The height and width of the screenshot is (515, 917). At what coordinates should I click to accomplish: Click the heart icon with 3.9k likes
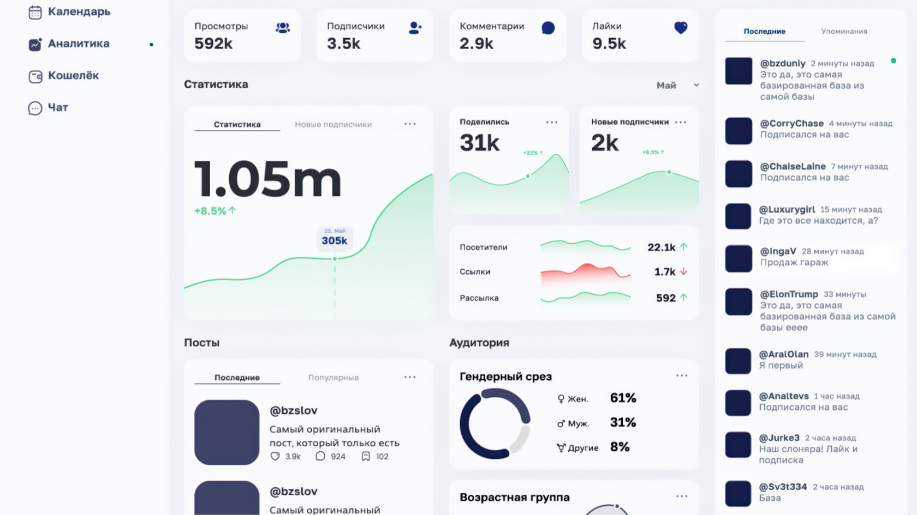(x=275, y=456)
